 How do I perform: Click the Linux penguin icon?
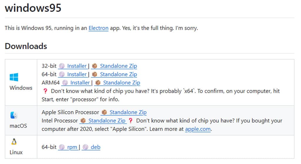click(14, 142)
